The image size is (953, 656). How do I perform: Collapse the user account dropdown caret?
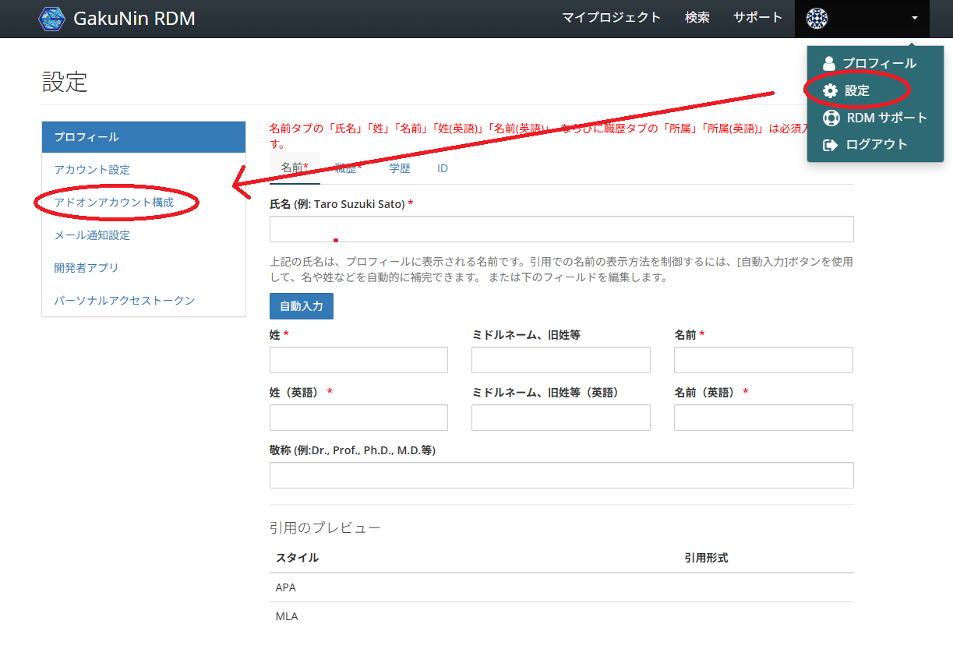915,18
